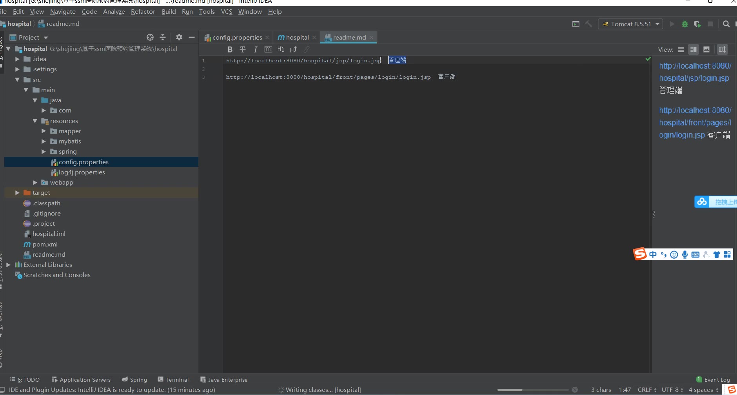
Task: Select log4j.properties in project tree
Action: [x=82, y=172]
